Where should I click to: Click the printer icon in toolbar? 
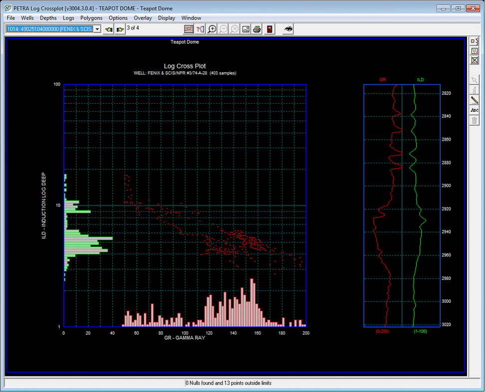click(x=257, y=29)
